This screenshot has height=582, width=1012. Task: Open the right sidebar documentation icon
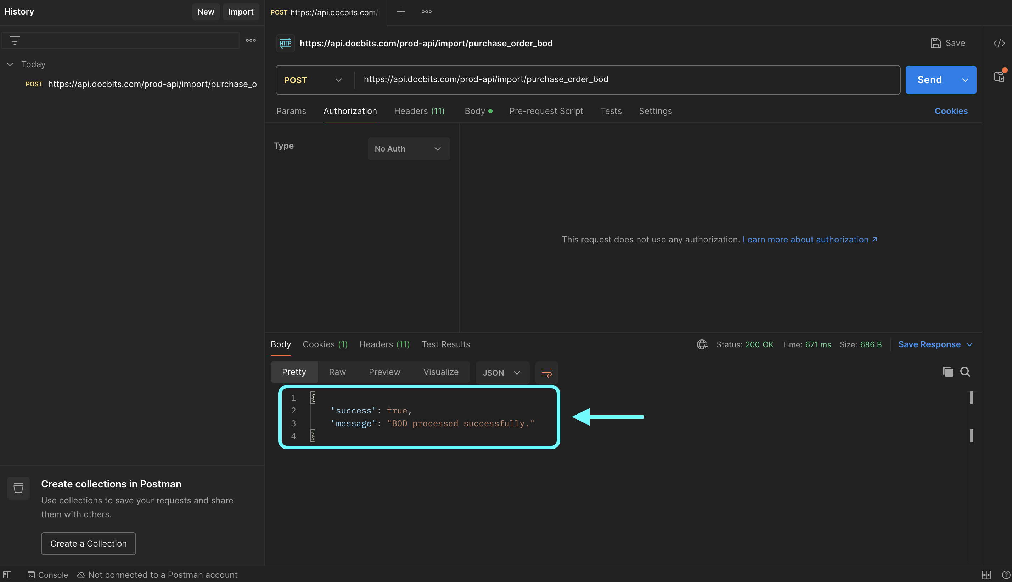click(x=999, y=77)
